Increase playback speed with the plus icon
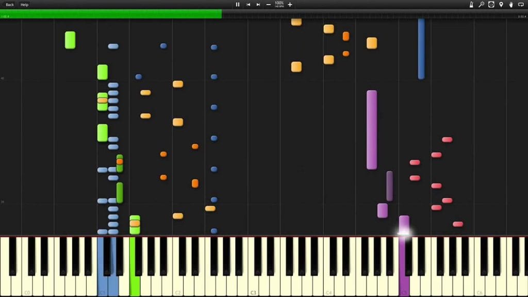528x297 pixels. click(x=290, y=5)
